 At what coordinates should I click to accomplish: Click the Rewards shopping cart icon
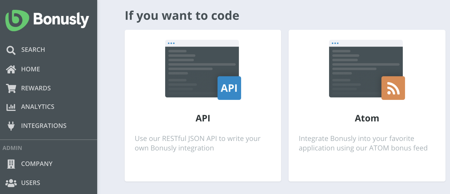point(11,88)
